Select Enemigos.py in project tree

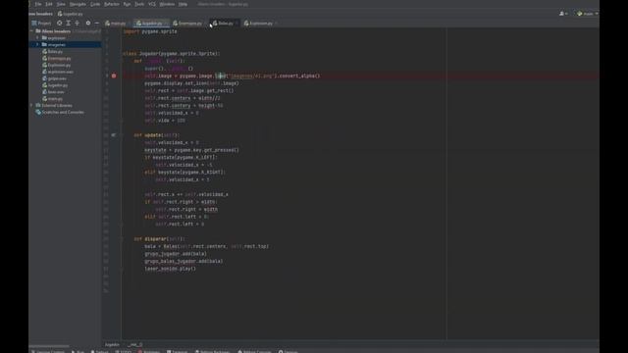pyautogui.click(x=57, y=59)
